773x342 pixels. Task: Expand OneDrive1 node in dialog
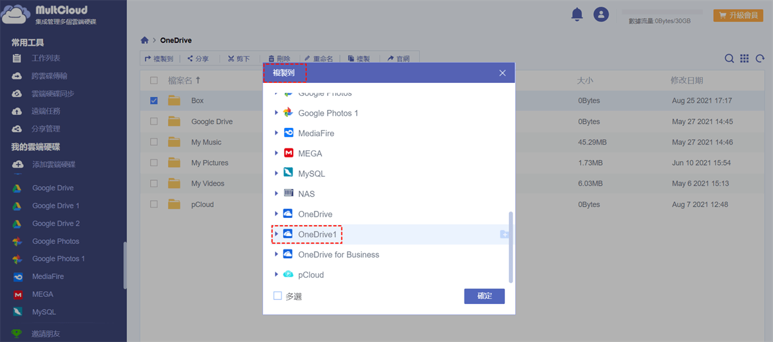click(276, 234)
